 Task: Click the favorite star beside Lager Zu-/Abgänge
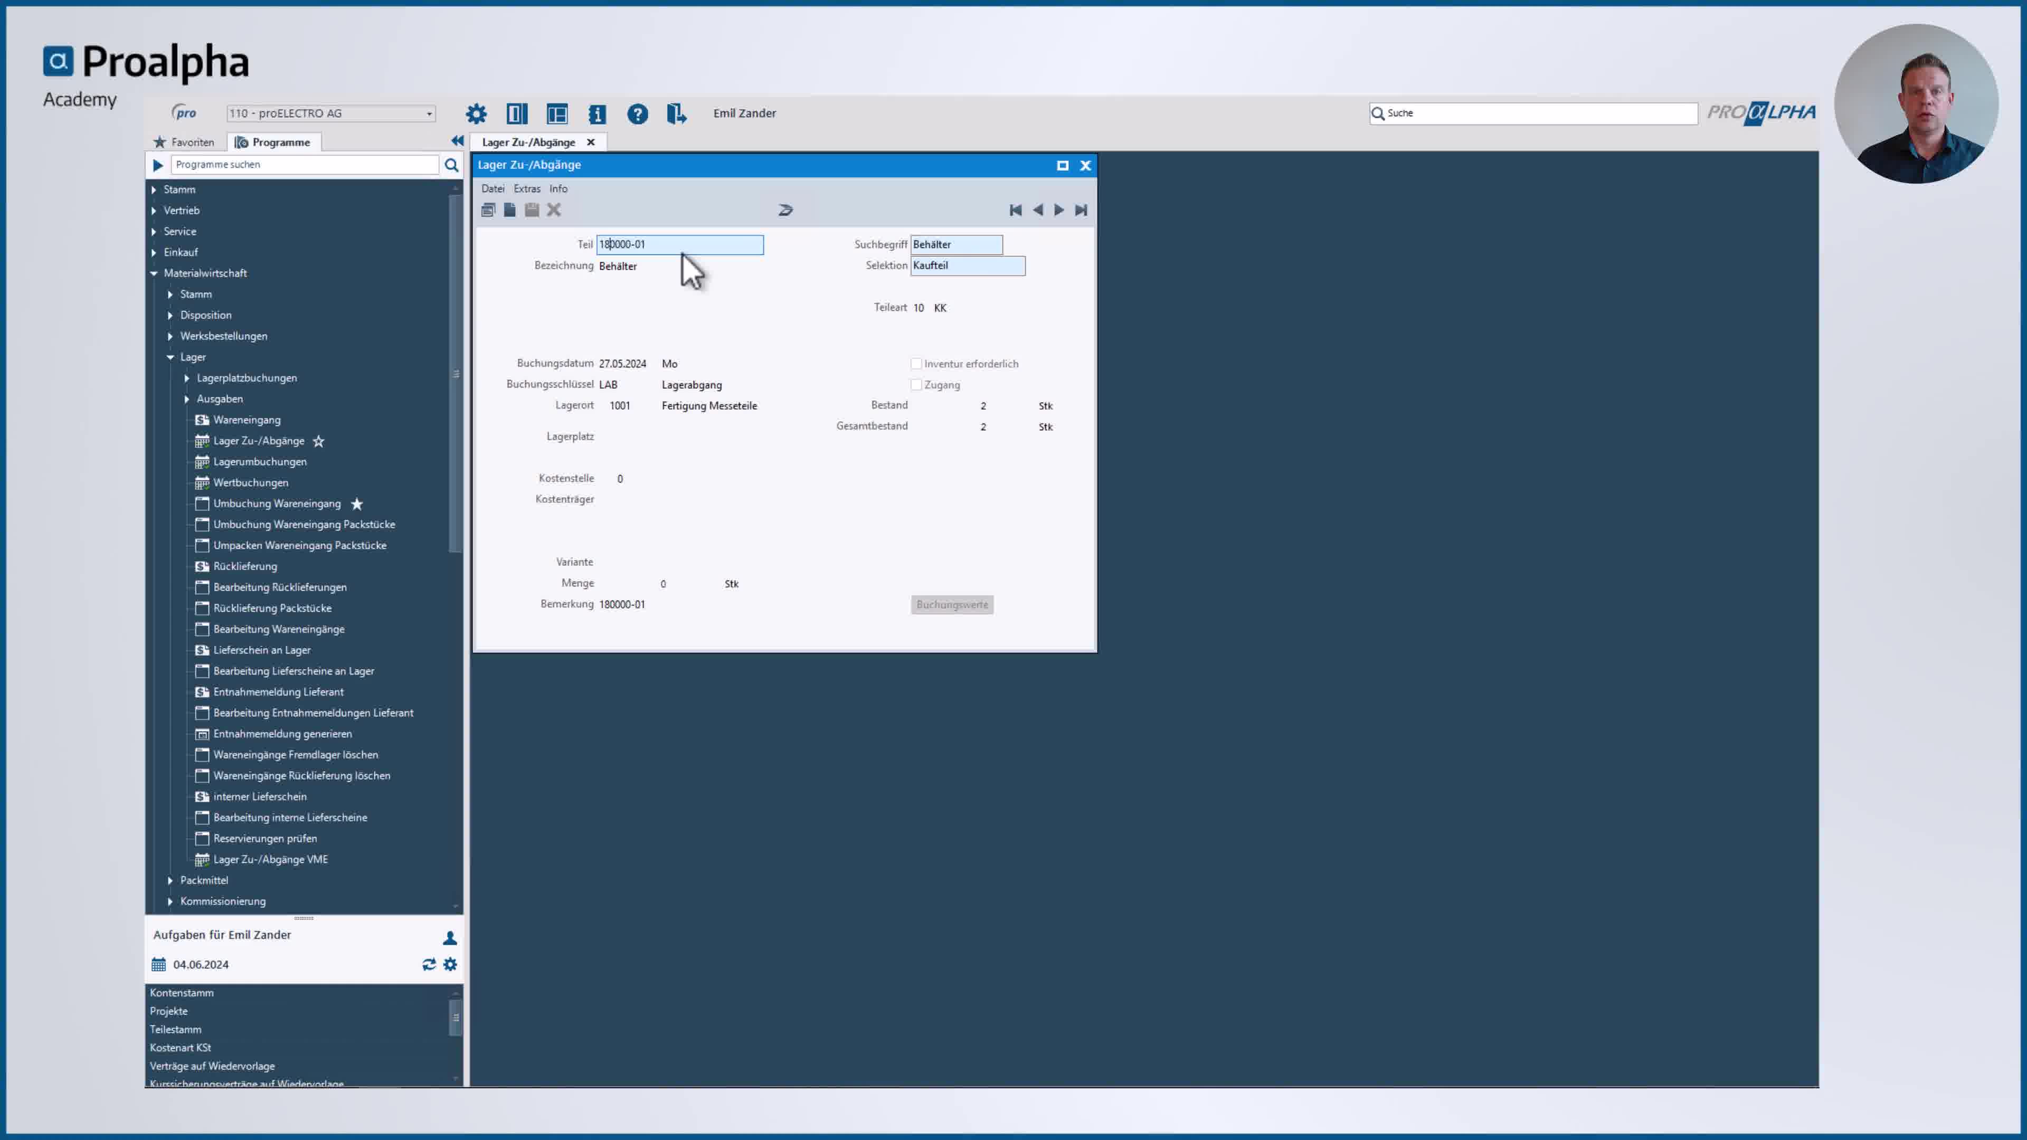[x=319, y=441]
